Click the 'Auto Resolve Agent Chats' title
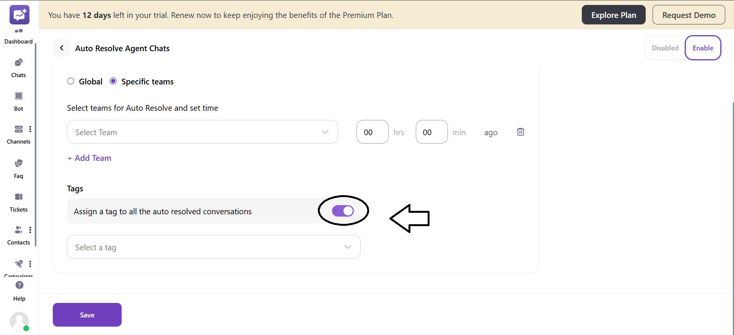Screen dimensions: 734x335 coord(122,49)
